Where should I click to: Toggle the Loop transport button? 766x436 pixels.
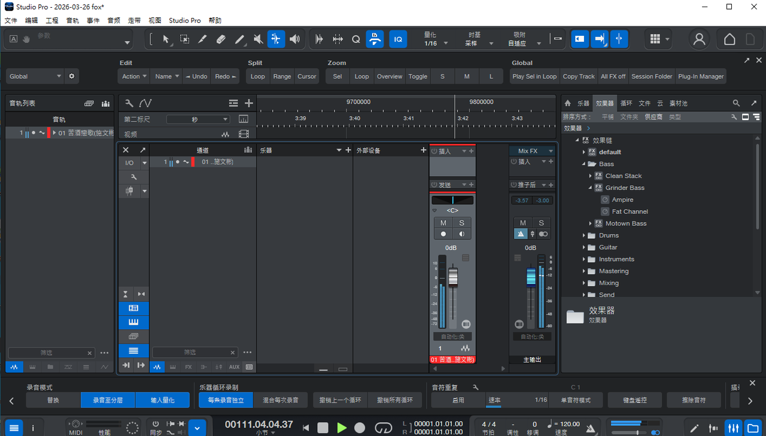coord(383,428)
